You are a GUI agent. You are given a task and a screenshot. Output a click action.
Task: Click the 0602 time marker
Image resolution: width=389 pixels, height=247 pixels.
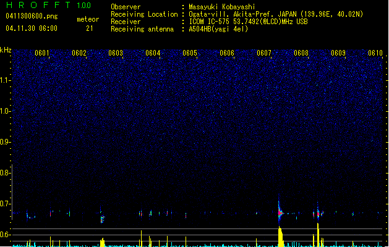click(x=79, y=53)
